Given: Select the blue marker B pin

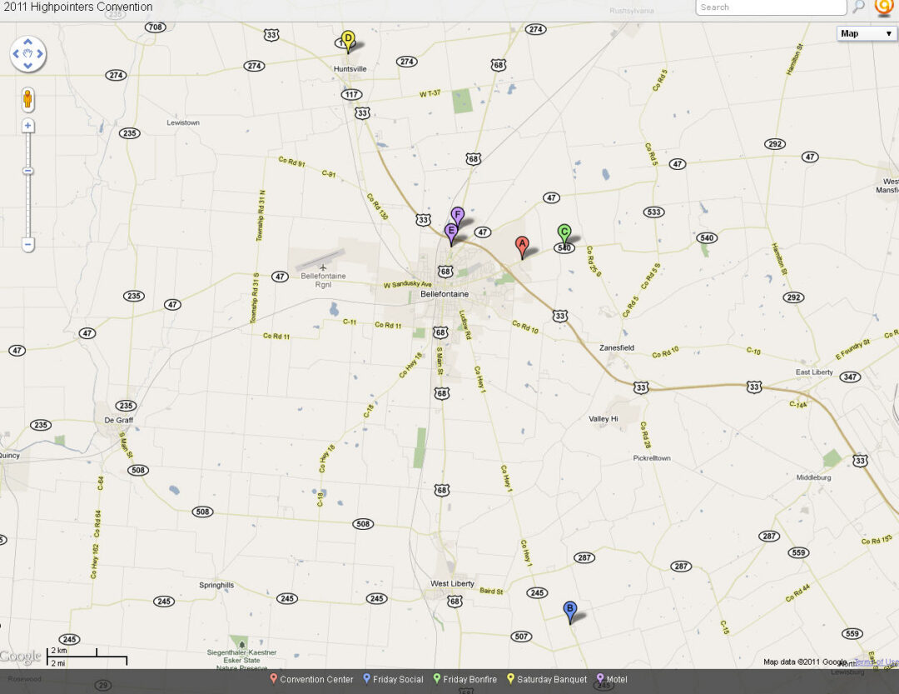Looking at the screenshot, I should (x=569, y=611).
